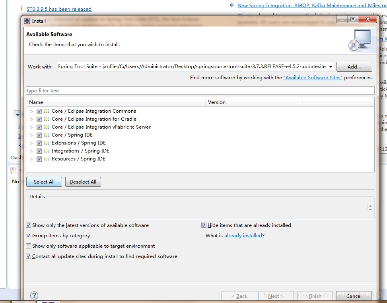Image resolution: width=387 pixels, height=303 pixels.
Task: Uncheck Core / Eclipse Integration Commons checkbox
Action: click(39, 111)
